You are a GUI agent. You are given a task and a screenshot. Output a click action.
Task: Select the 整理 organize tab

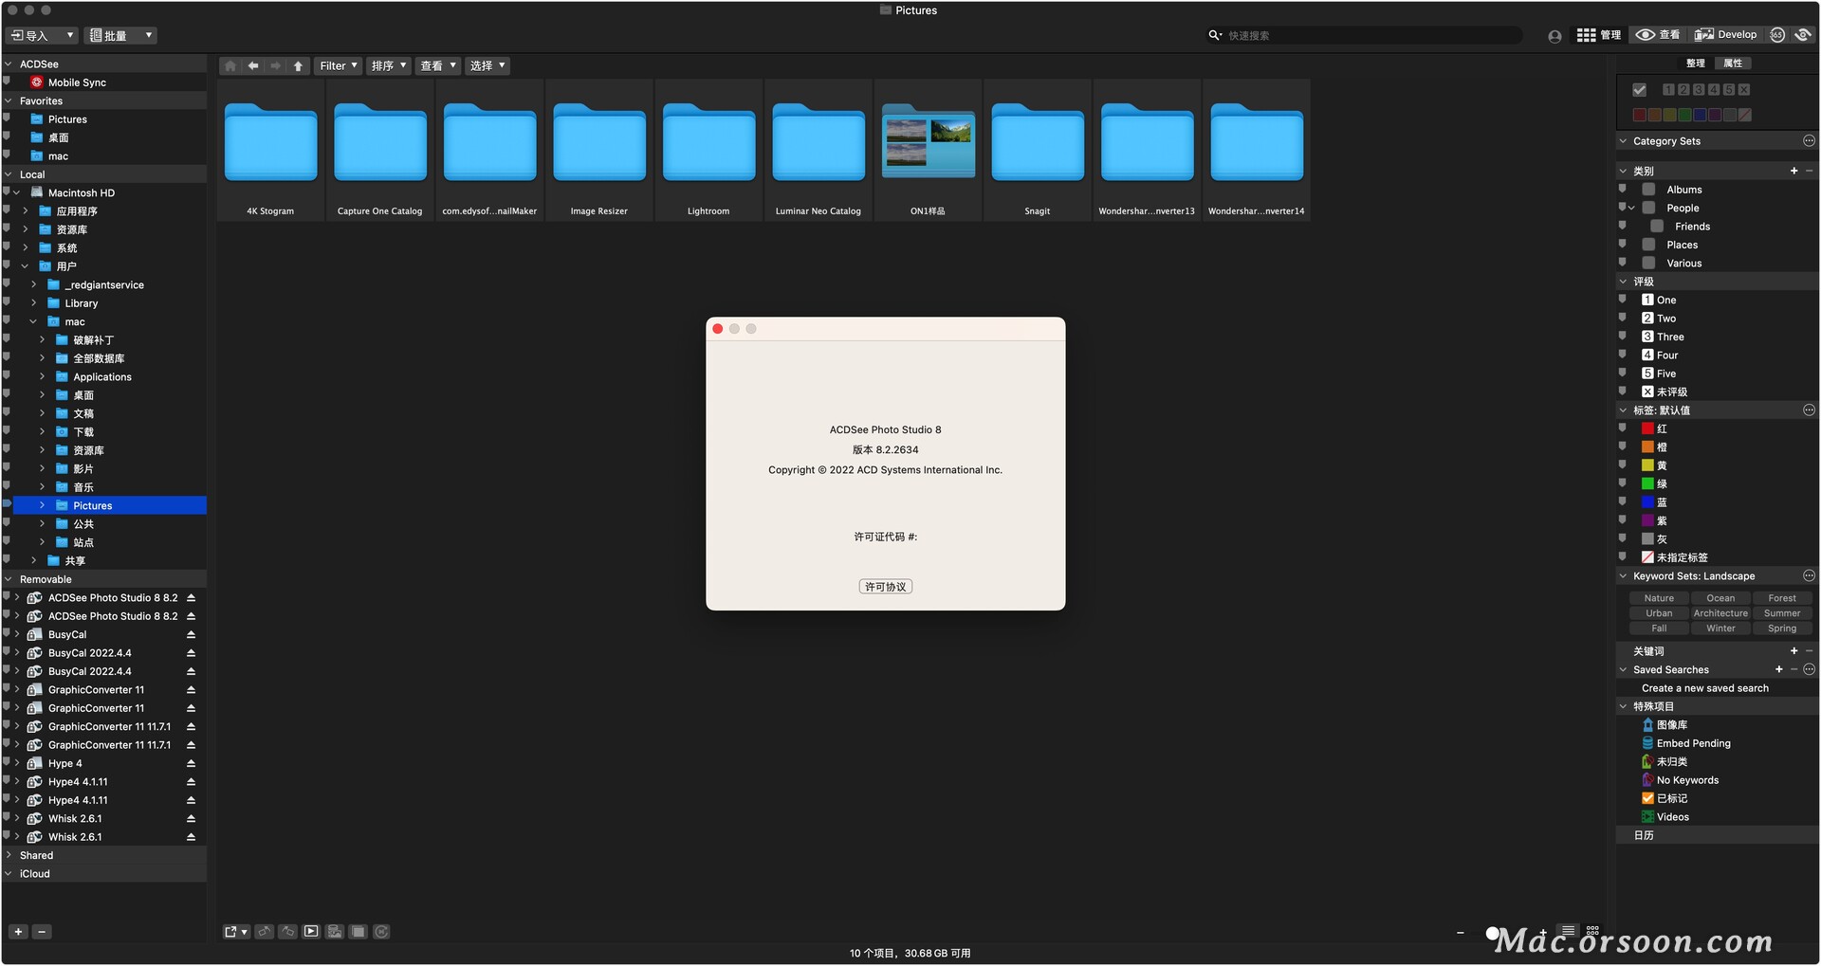click(x=1696, y=64)
